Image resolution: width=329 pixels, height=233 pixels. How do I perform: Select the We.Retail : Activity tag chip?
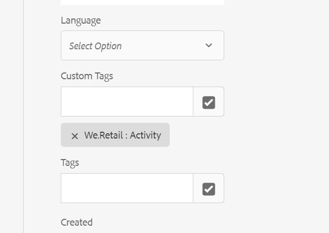click(x=115, y=135)
